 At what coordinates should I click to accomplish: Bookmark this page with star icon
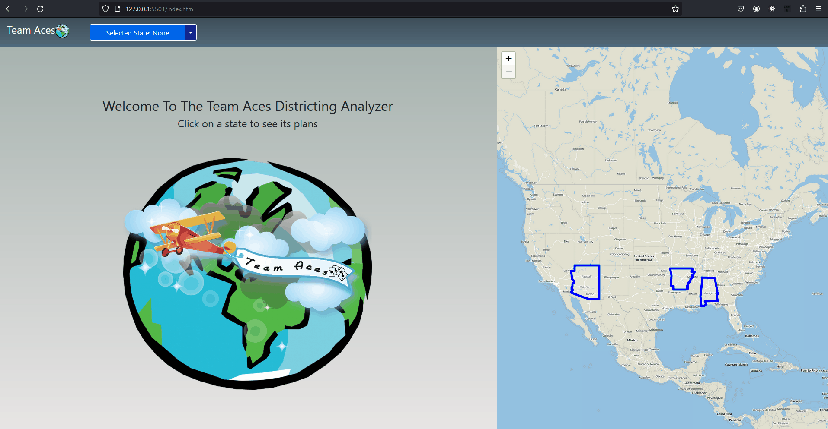[675, 9]
